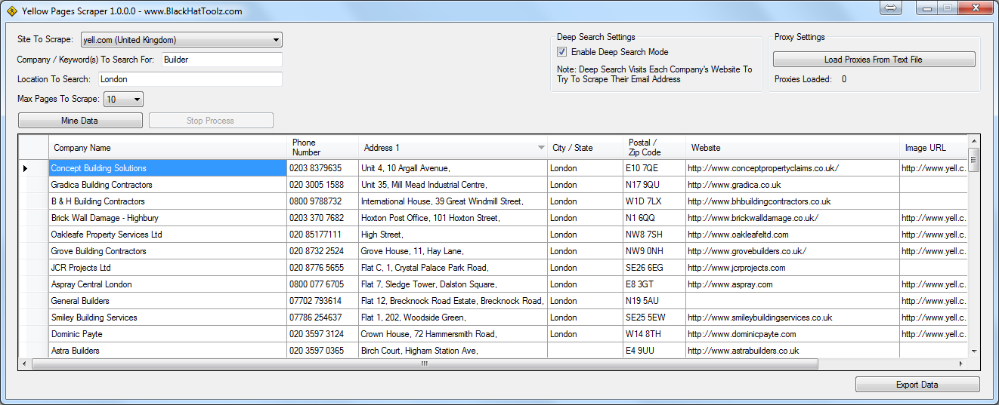Sort by the Company Name column header

pos(166,148)
